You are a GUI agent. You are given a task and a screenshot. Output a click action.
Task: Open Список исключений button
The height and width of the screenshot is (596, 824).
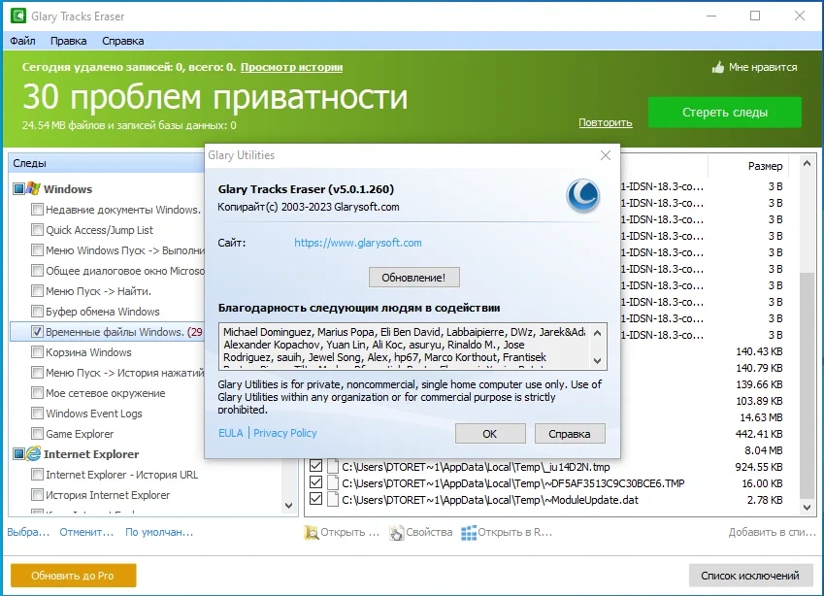point(750,576)
